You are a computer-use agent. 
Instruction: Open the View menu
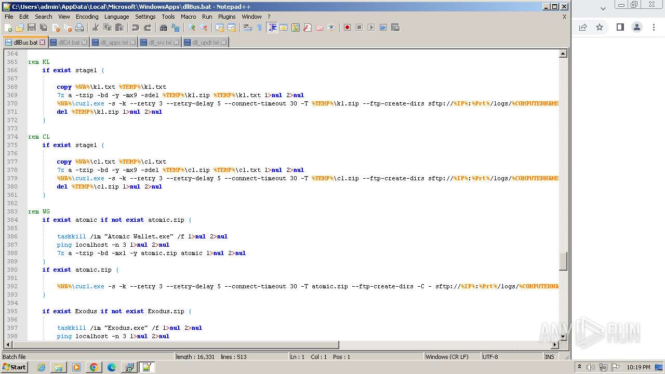coord(64,17)
